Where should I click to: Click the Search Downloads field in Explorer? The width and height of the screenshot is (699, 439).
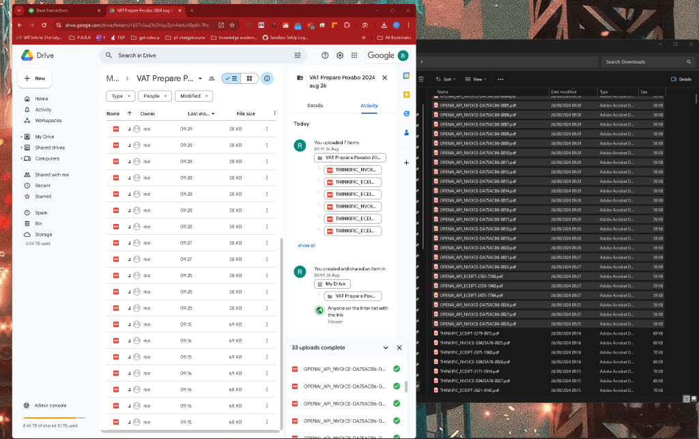647,62
